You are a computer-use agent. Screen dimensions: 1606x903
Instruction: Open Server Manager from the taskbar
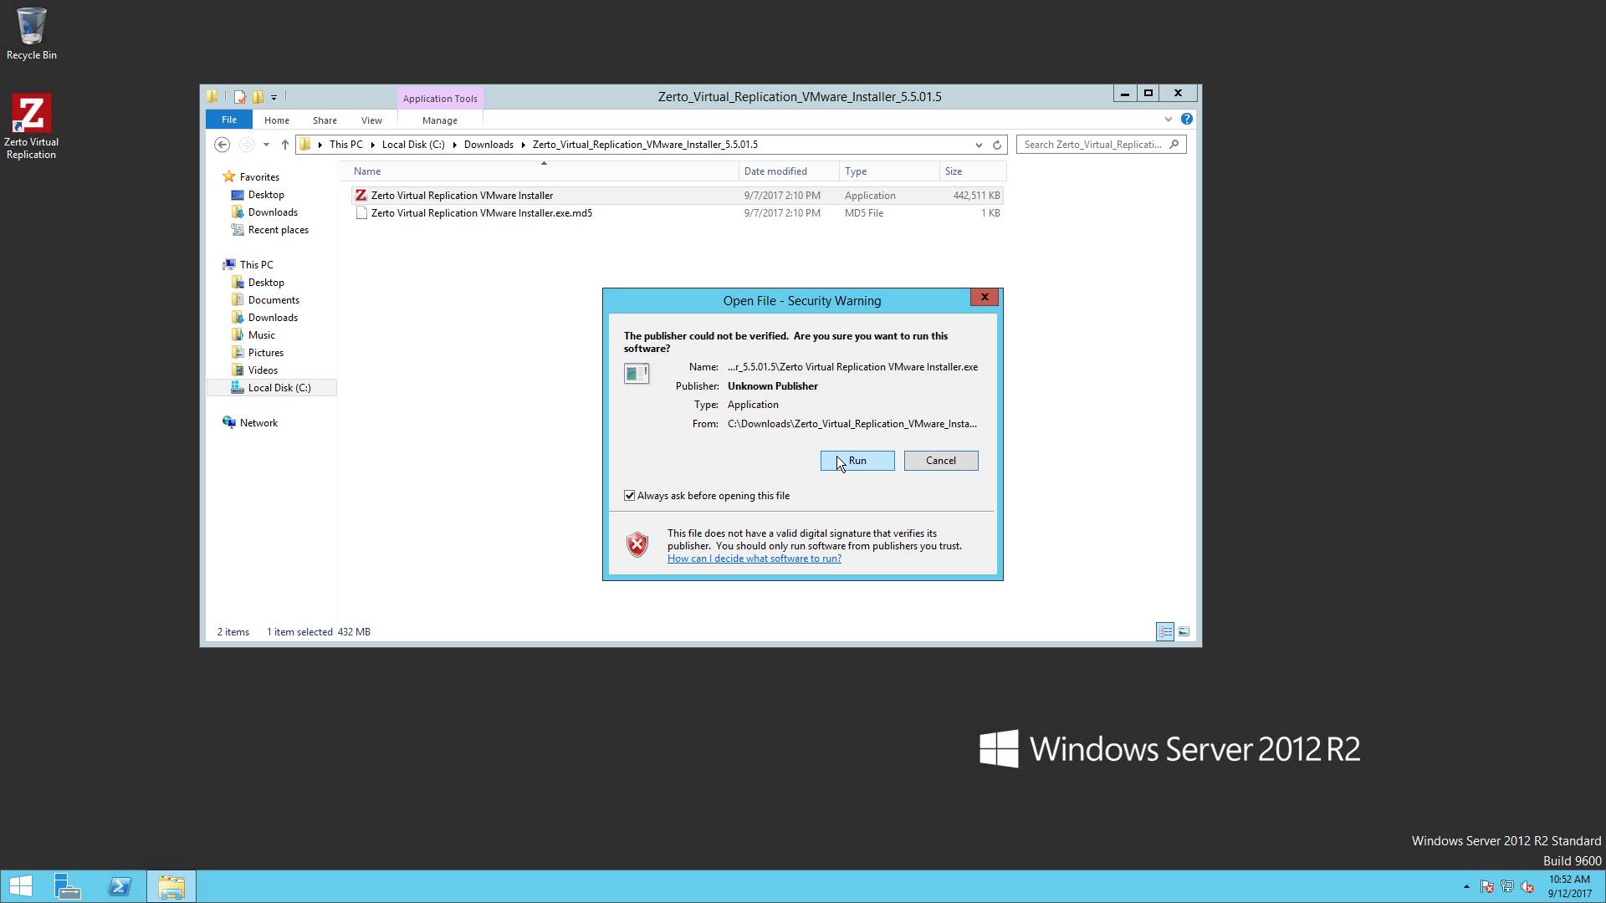67,886
